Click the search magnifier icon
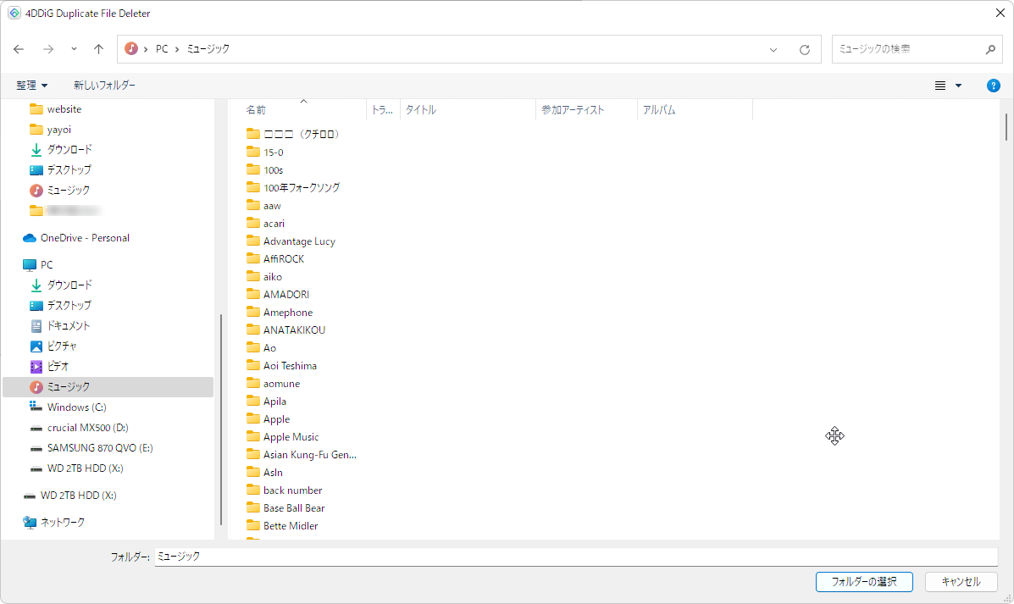Image resolution: width=1014 pixels, height=604 pixels. pyautogui.click(x=990, y=49)
